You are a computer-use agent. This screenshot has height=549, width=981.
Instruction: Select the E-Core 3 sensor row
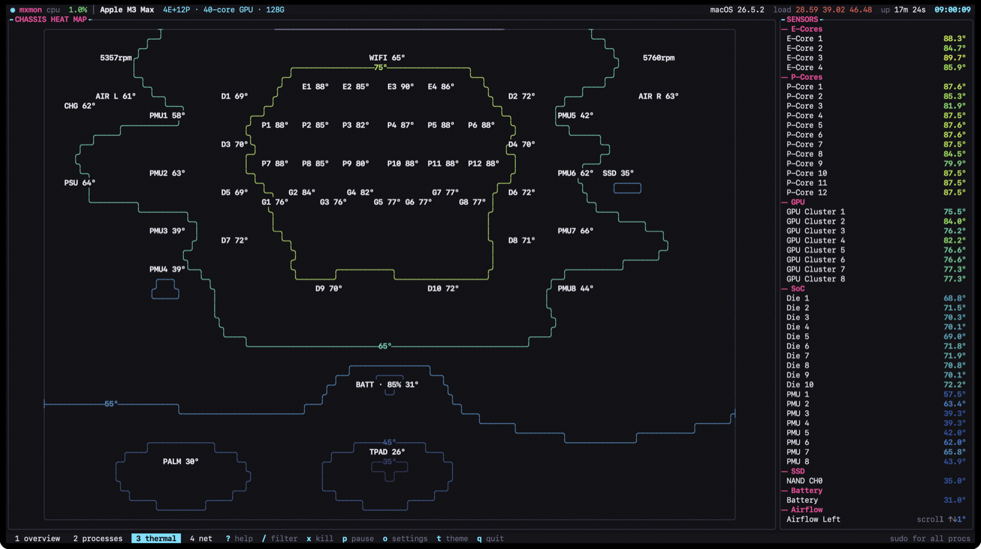click(x=876, y=58)
